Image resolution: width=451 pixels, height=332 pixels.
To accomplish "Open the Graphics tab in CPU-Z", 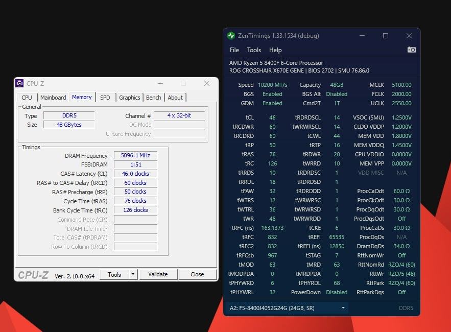I will click(129, 98).
